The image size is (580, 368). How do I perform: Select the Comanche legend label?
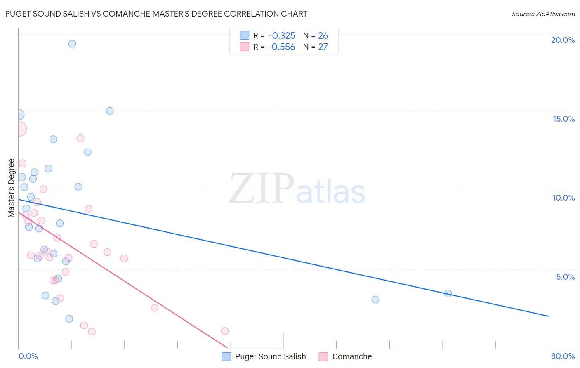[352, 356]
